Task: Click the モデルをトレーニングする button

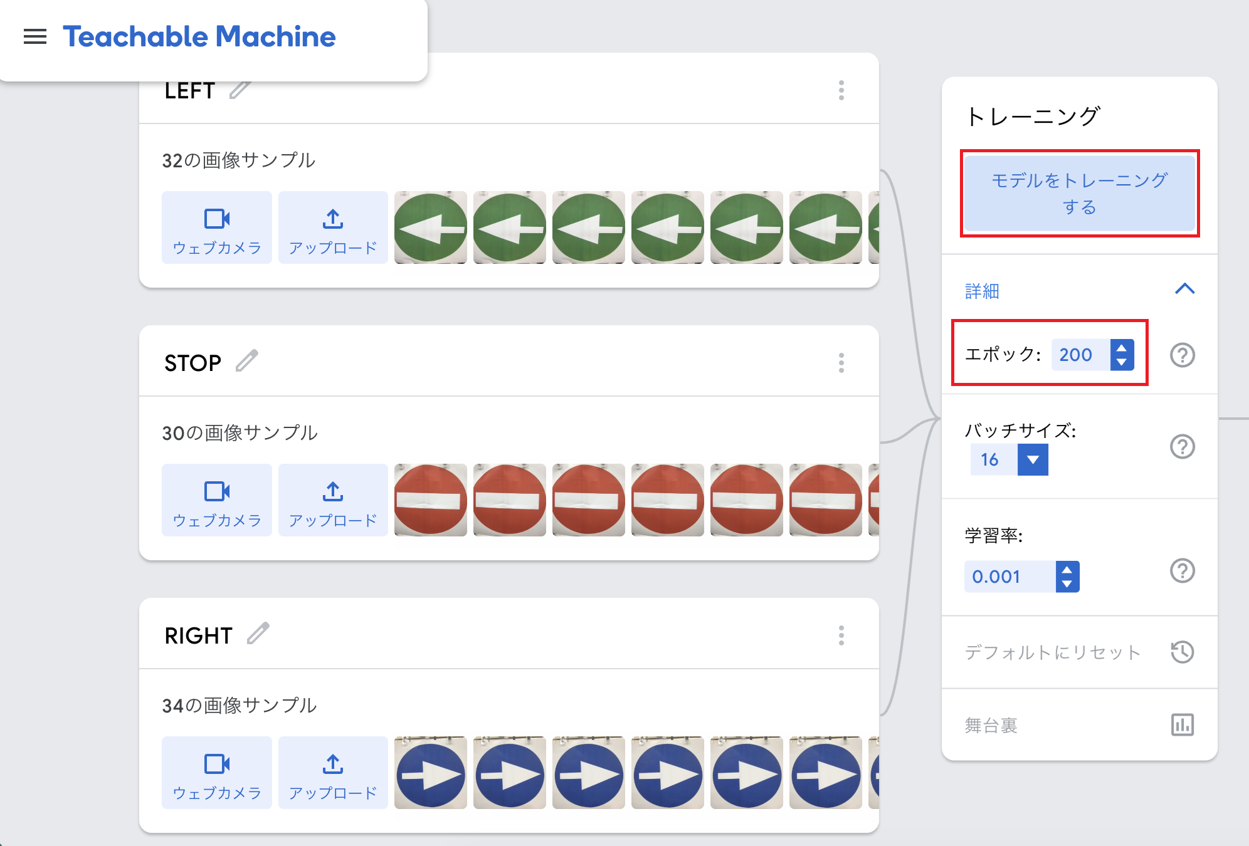Action: point(1079,193)
